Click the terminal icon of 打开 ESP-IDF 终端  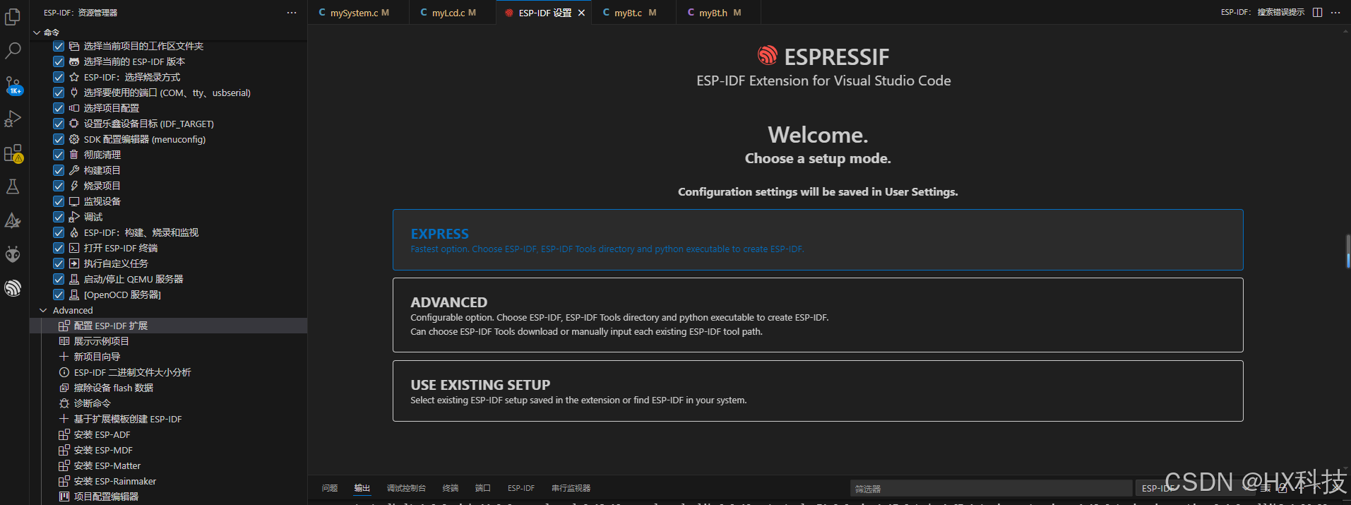[74, 248]
